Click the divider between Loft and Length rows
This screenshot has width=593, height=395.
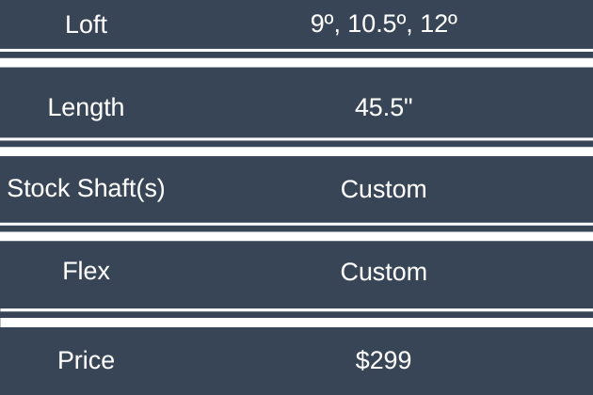coord(296,58)
